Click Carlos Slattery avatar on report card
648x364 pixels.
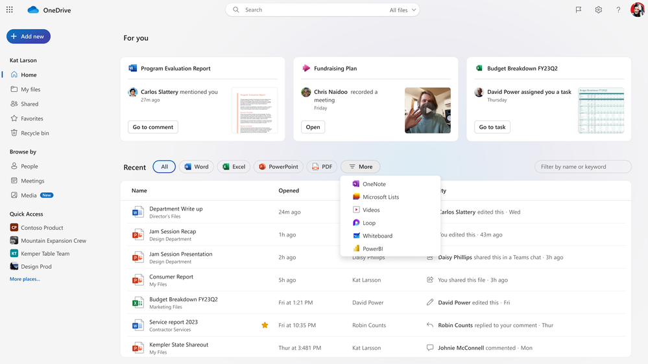(x=133, y=92)
